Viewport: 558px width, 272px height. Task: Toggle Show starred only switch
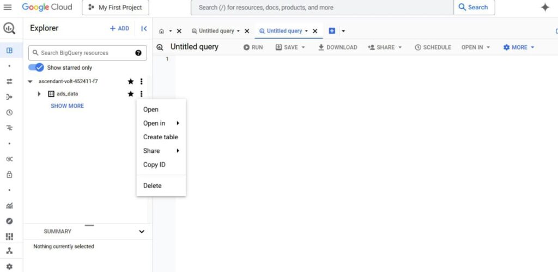(36, 67)
